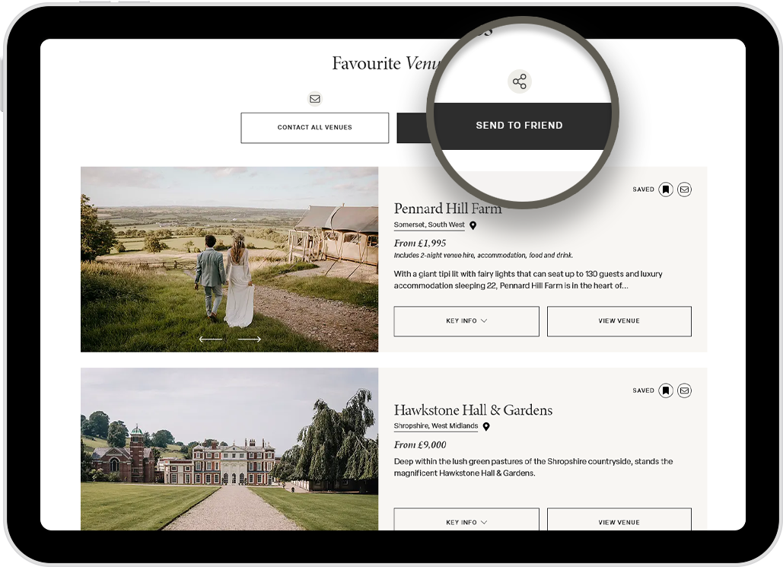Image resolution: width=783 pixels, height=567 pixels.
Task: Toggle saved bookmark for Pennard Hill Farm
Action: point(666,190)
